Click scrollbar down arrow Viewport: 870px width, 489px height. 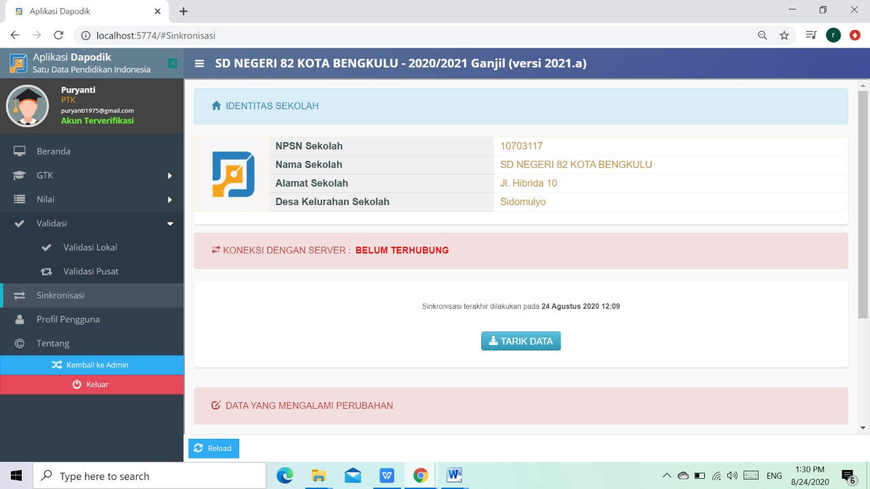863,428
